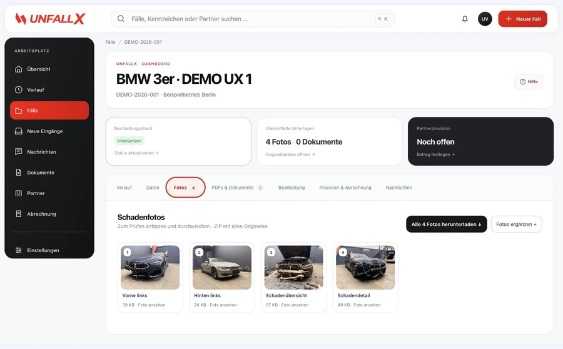Focus the Fälle, Kennzeichen search field

click(x=253, y=19)
